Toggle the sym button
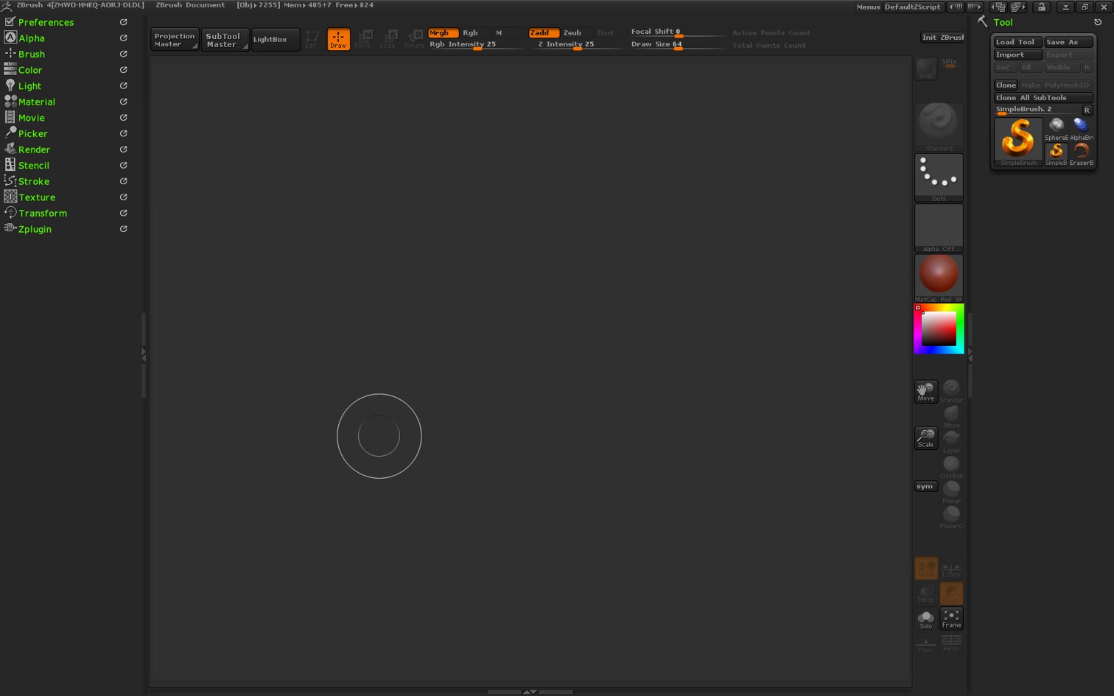The image size is (1114, 696). [x=925, y=486]
